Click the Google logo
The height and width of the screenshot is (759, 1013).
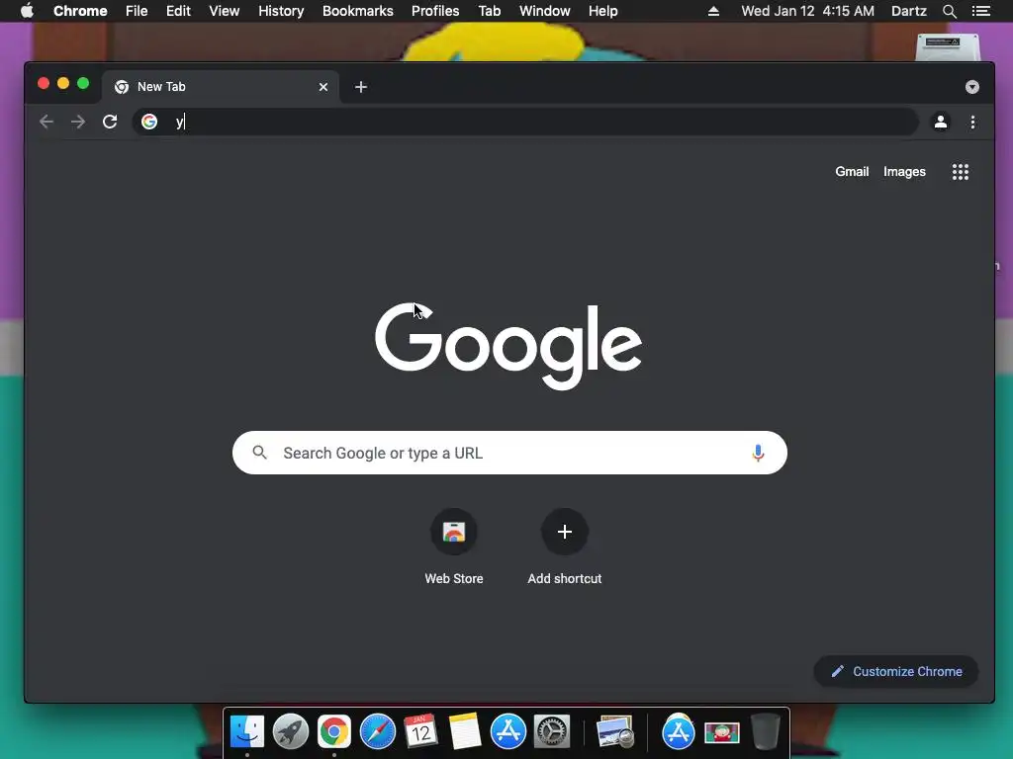click(508, 347)
